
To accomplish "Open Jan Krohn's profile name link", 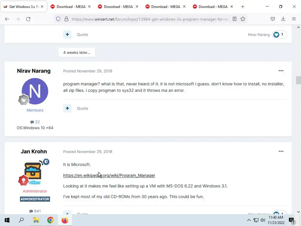I will 34,152.
